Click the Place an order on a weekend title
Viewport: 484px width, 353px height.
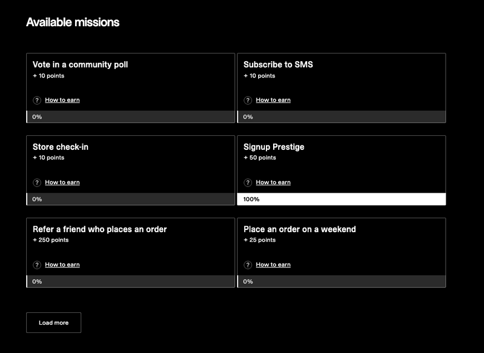pyautogui.click(x=299, y=229)
